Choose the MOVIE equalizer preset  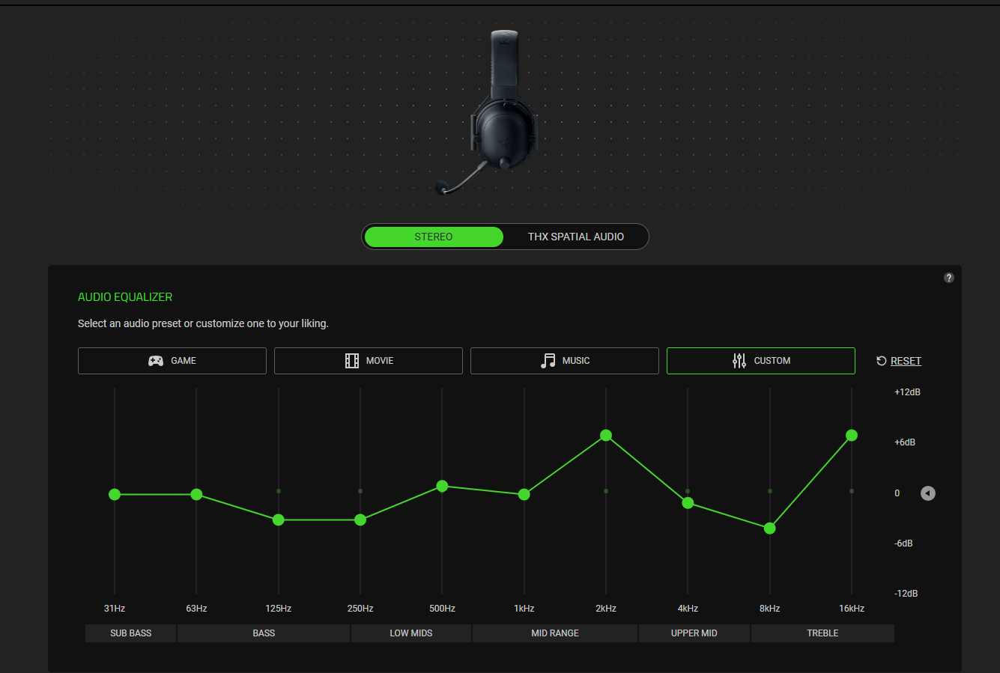click(x=369, y=361)
